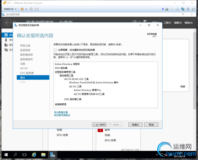The width and height of the screenshot is (198, 160).
Task: Go to the 功能 wizard step
Action: coord(23,64)
